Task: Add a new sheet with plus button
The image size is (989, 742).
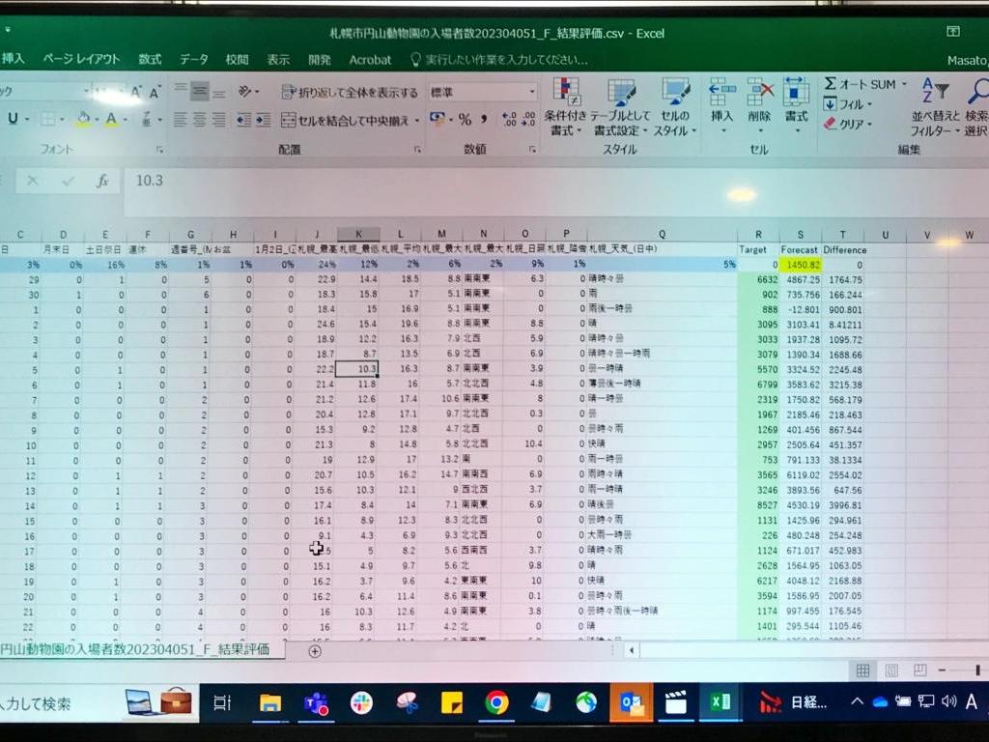Action: click(x=314, y=651)
